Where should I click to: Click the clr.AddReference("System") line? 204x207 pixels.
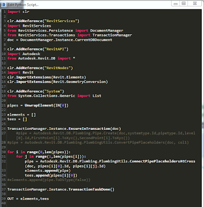click(36, 91)
